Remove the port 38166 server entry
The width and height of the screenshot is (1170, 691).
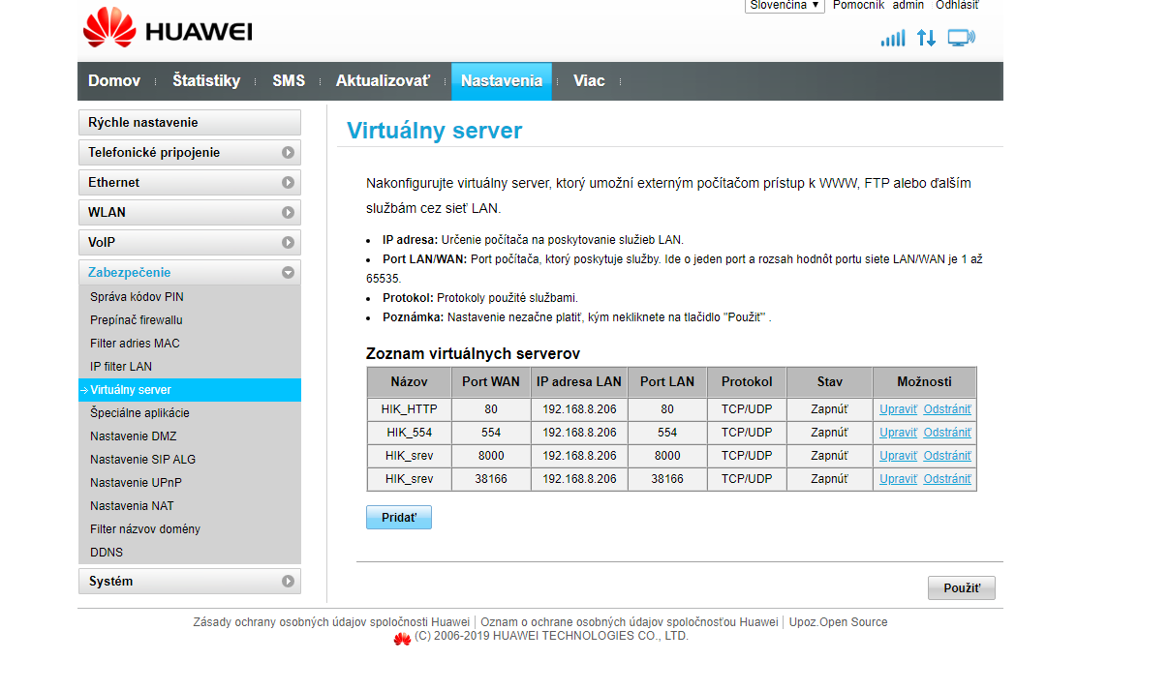tap(946, 479)
